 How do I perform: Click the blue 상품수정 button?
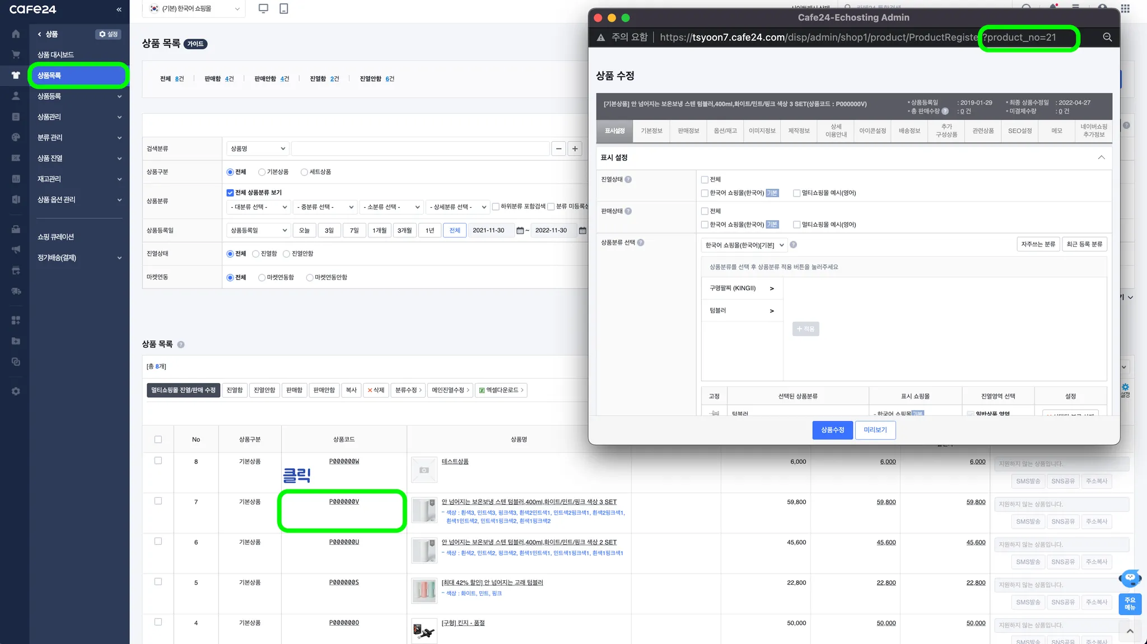pyautogui.click(x=832, y=430)
